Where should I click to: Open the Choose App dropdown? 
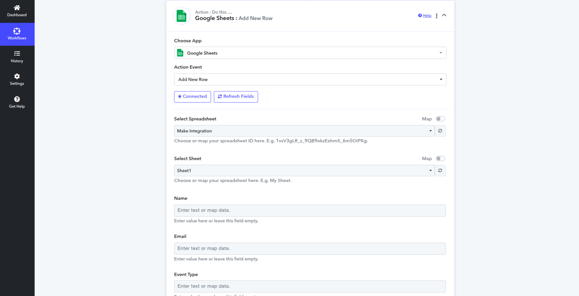click(310, 53)
